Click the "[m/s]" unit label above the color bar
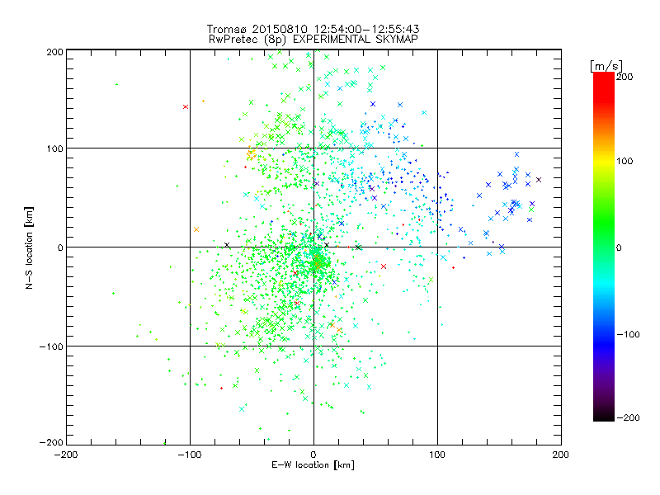The width and height of the screenshot is (660, 495). (x=606, y=66)
